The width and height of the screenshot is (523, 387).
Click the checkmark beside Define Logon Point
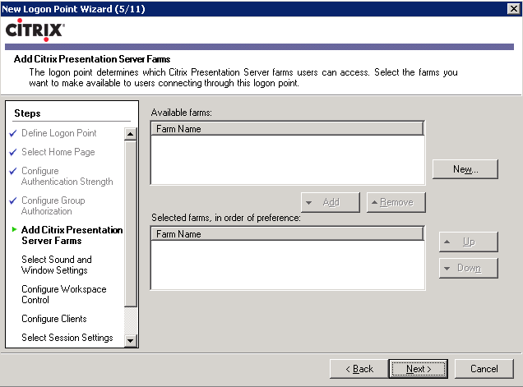click(13, 133)
